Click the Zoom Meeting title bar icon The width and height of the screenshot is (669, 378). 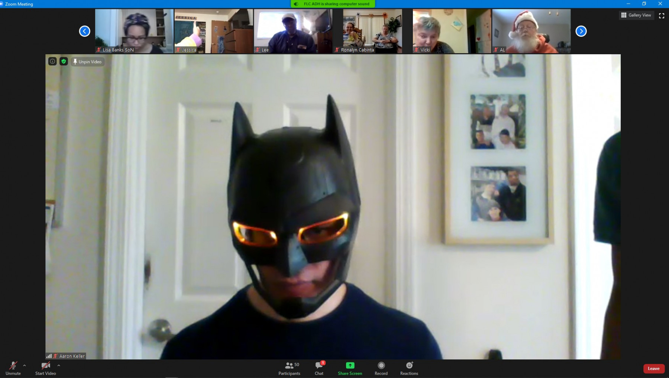point(1,4)
